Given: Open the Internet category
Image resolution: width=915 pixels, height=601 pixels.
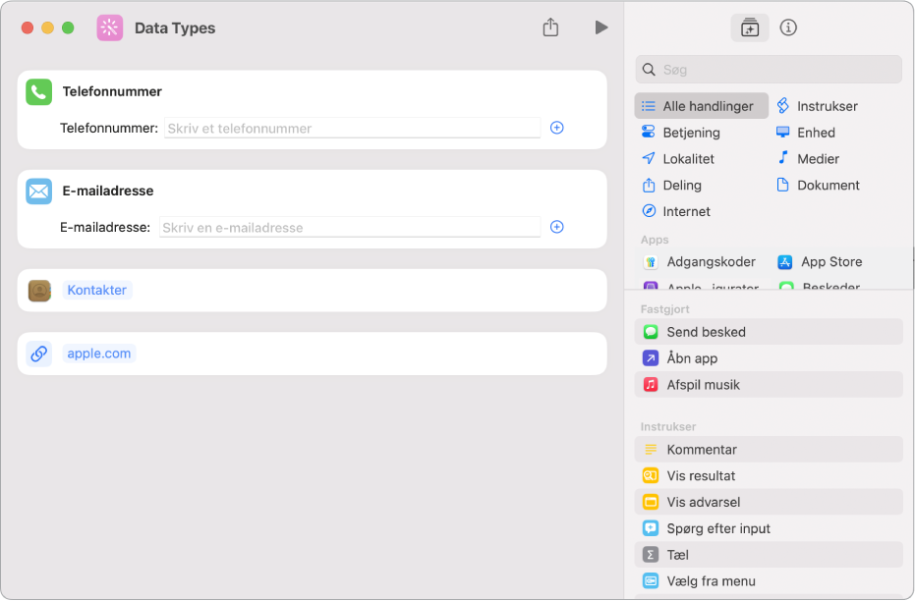Looking at the screenshot, I should pyautogui.click(x=676, y=211).
